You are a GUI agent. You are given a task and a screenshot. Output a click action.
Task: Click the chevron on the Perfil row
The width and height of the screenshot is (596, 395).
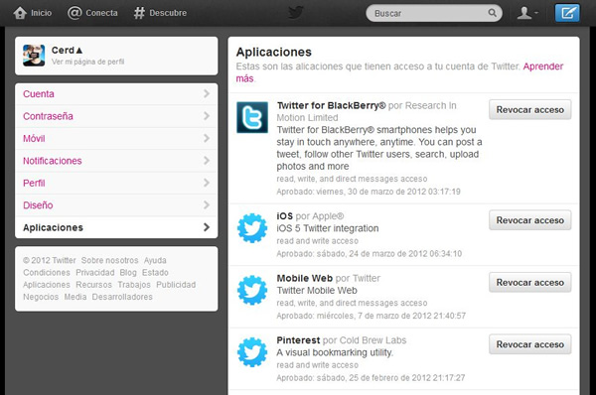click(207, 183)
